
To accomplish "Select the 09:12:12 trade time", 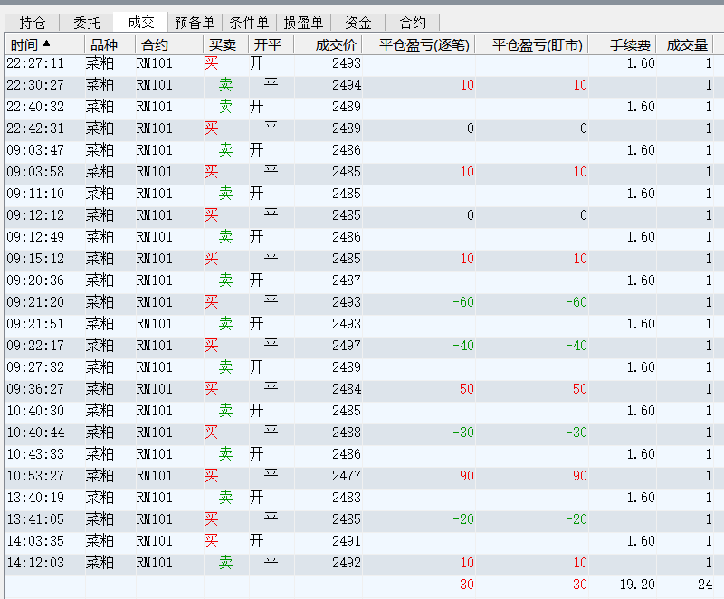I will (35, 215).
